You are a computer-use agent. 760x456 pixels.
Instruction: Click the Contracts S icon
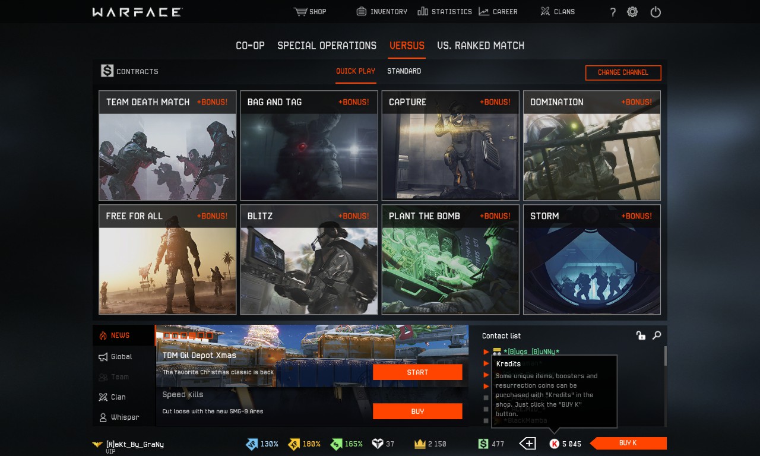107,71
